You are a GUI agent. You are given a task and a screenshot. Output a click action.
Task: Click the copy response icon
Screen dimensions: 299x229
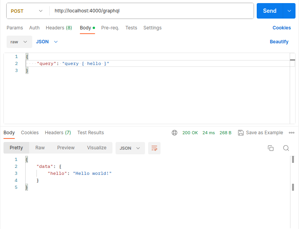271,148
